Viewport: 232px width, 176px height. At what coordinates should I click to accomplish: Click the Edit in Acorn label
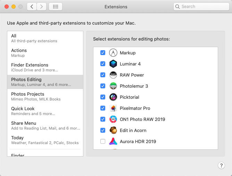point(133,130)
